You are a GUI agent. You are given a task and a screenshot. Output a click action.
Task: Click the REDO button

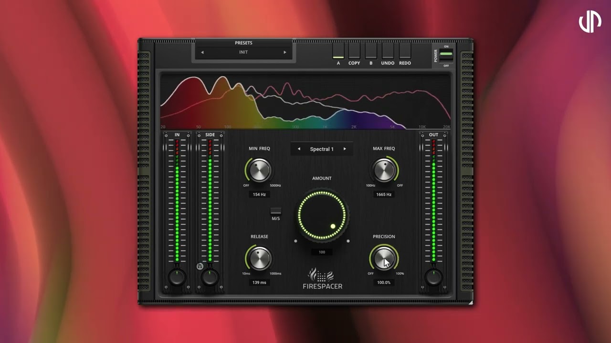[405, 51]
